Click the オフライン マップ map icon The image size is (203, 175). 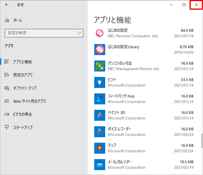(6, 88)
